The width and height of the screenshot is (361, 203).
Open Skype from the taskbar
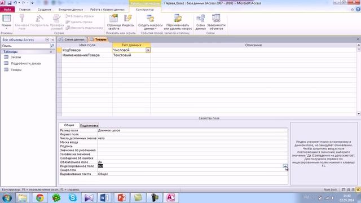point(73,198)
